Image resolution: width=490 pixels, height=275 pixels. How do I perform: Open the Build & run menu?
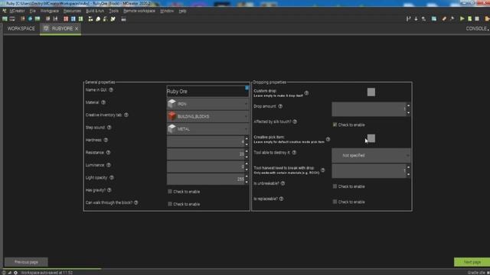[95, 11]
